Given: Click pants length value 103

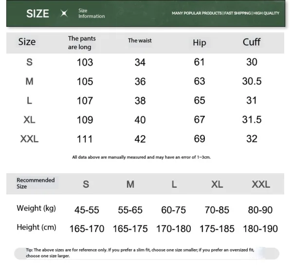Looking at the screenshot, I should tap(85, 62).
